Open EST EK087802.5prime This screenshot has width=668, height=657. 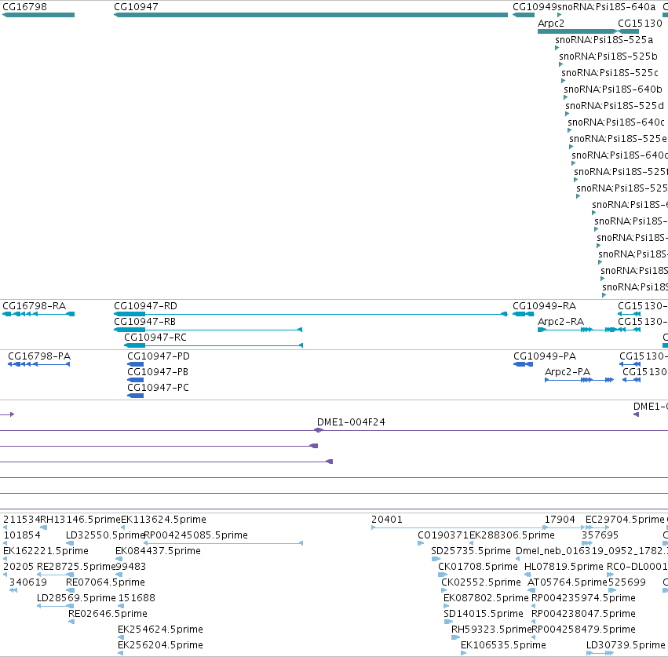coord(486,598)
